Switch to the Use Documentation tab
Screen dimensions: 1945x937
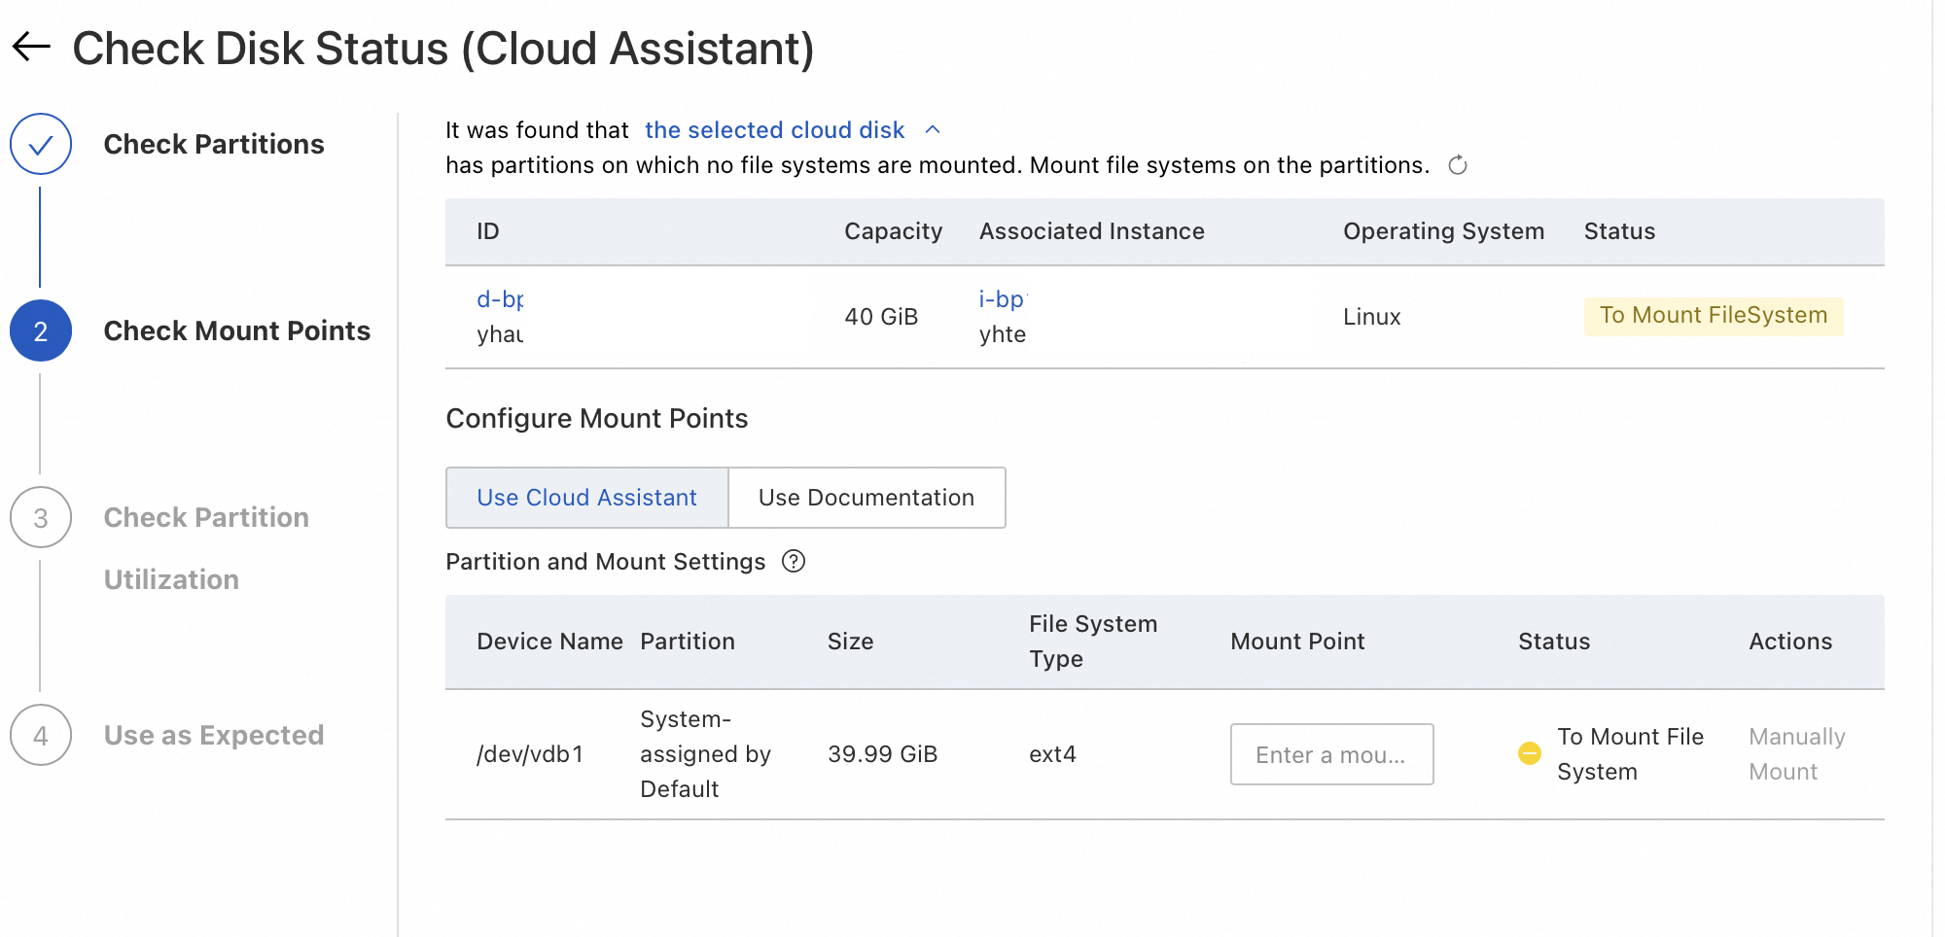866,498
